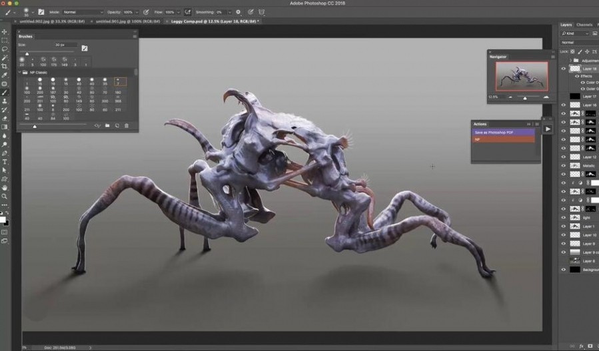Select the Path Selection tool
599x351 pixels.
click(5, 171)
